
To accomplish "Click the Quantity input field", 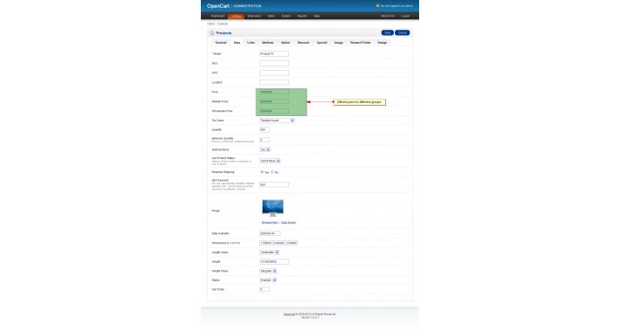I will [265, 130].
